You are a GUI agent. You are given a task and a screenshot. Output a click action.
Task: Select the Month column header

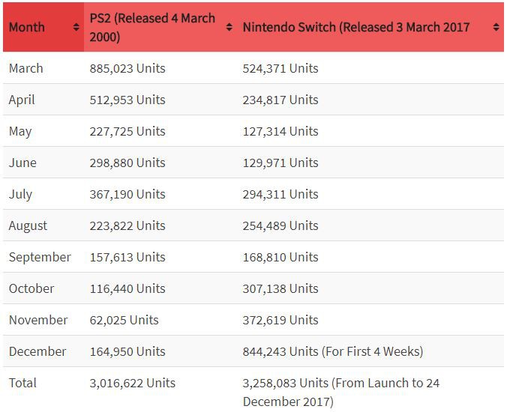click(x=43, y=27)
